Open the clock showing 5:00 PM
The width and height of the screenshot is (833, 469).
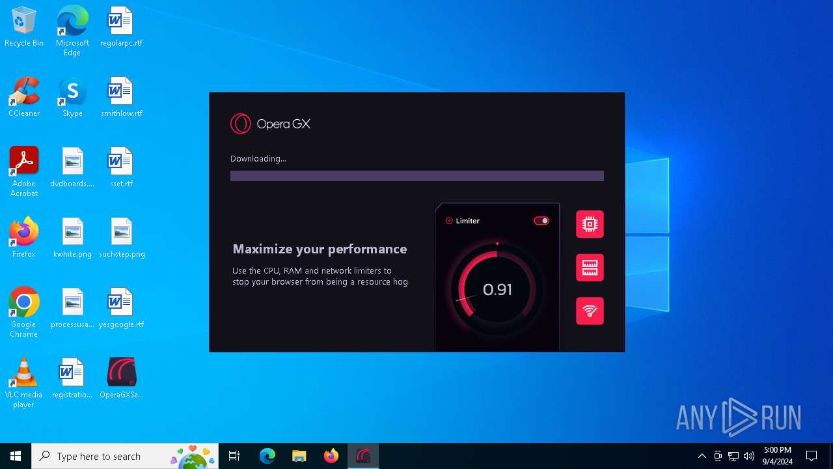tap(778, 456)
